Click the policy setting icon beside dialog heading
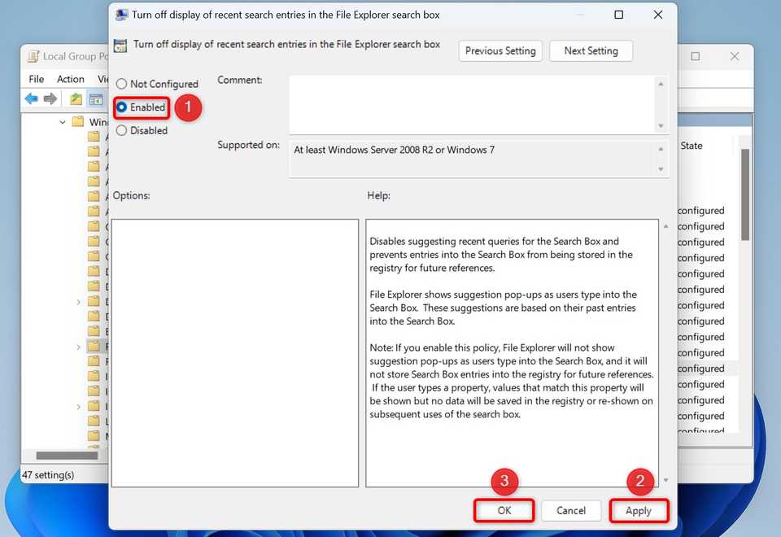Screen dimensions: 781x537 pos(120,46)
